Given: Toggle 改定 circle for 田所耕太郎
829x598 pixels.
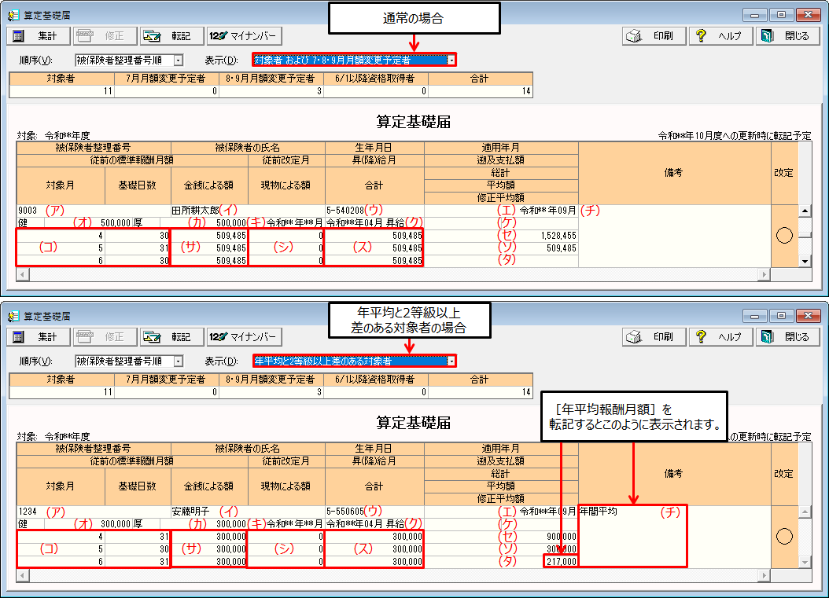Looking at the screenshot, I should (783, 237).
